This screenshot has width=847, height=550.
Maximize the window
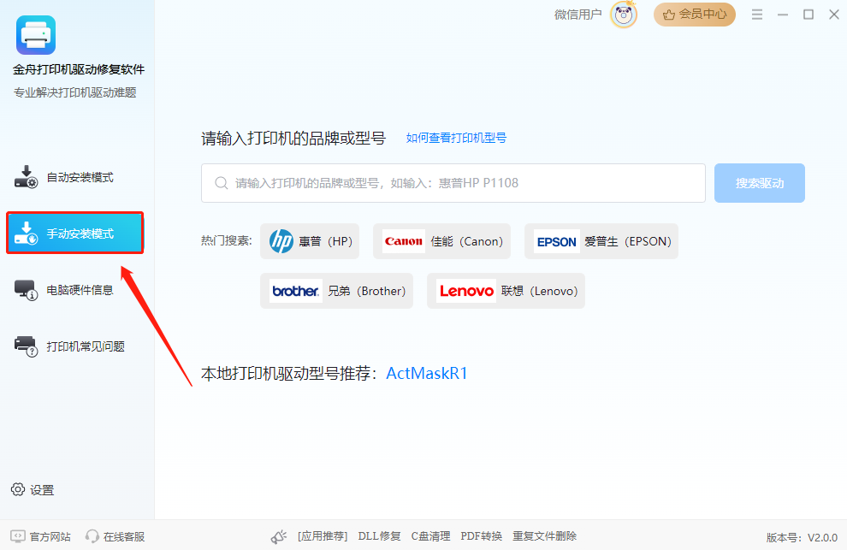coord(808,15)
